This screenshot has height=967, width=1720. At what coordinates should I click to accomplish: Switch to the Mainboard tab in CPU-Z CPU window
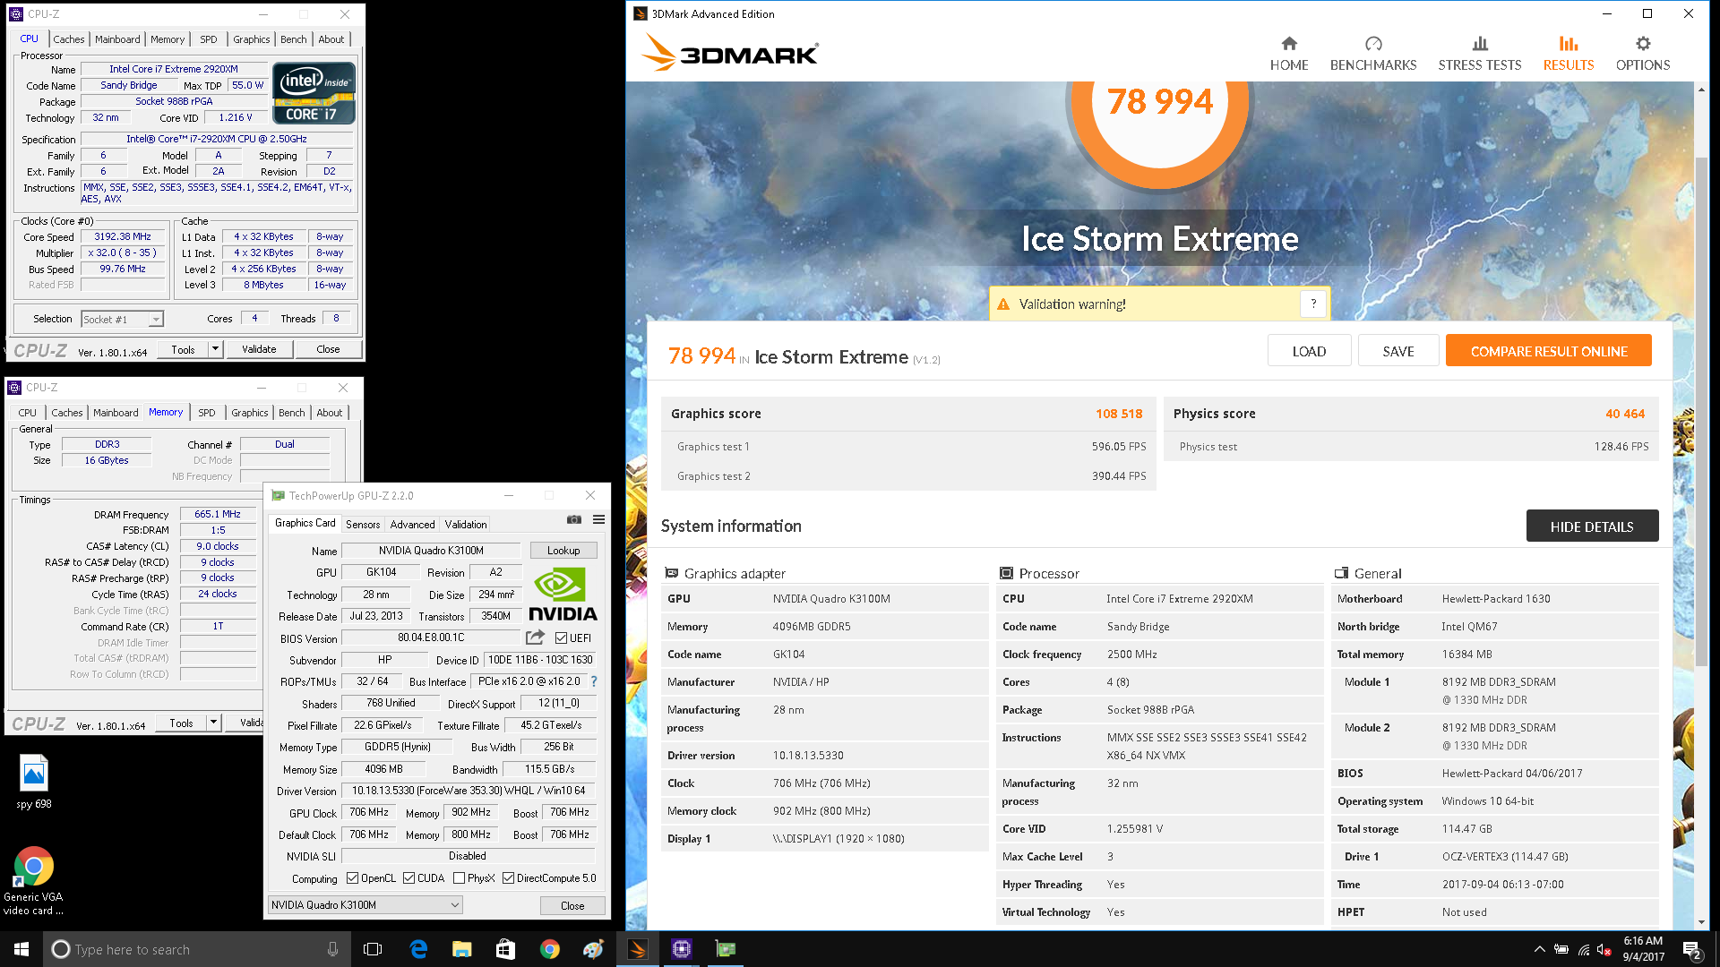pyautogui.click(x=117, y=39)
